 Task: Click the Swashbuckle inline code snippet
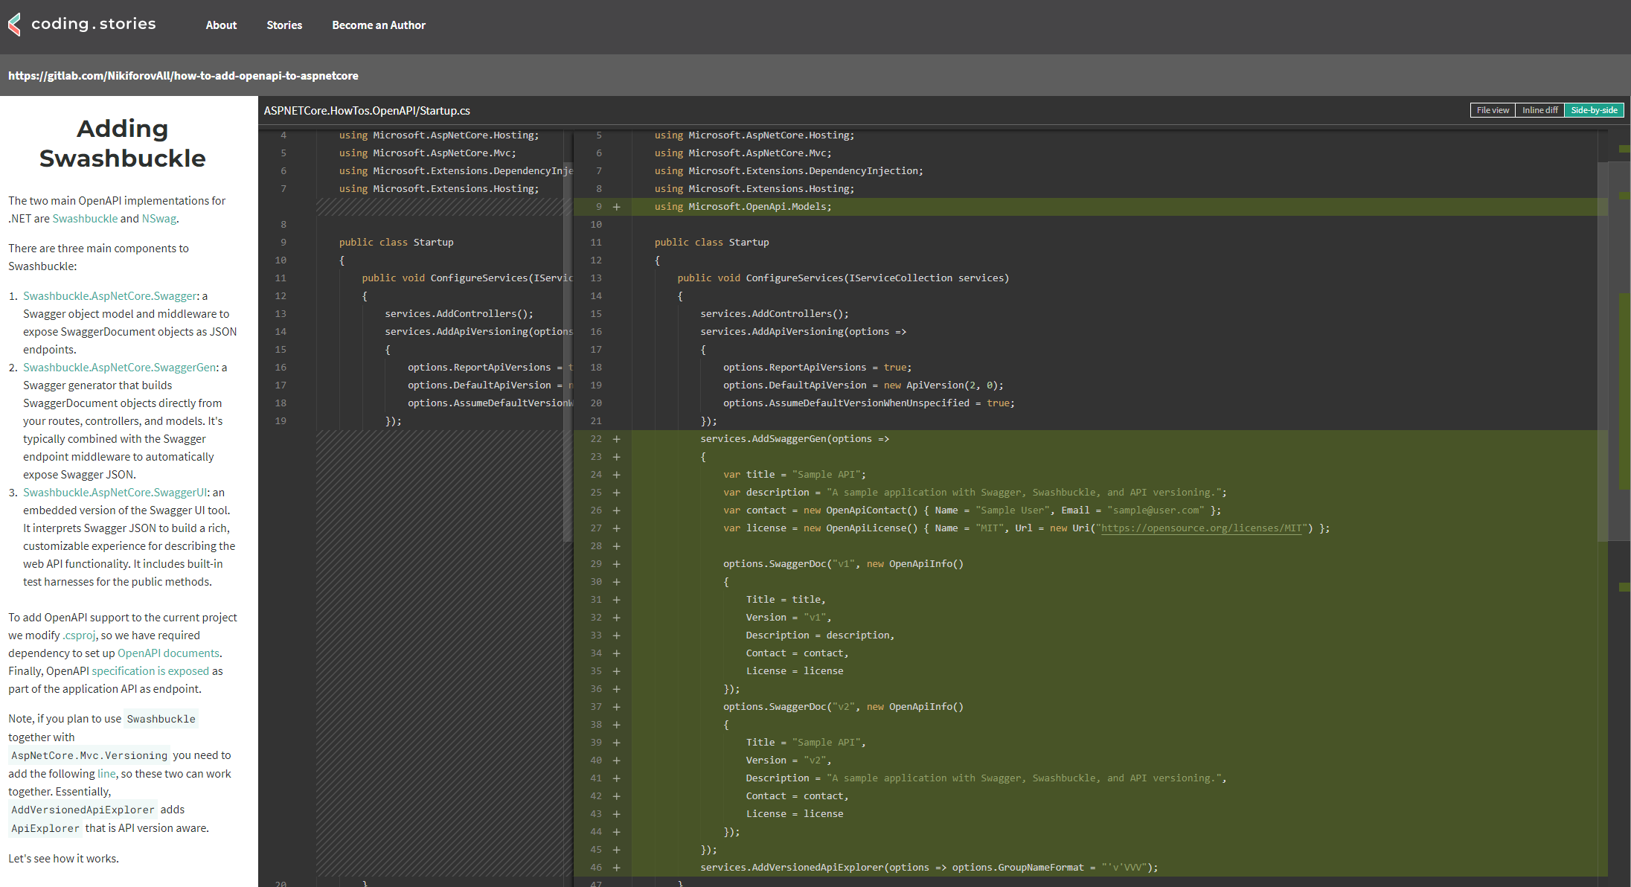tap(161, 719)
